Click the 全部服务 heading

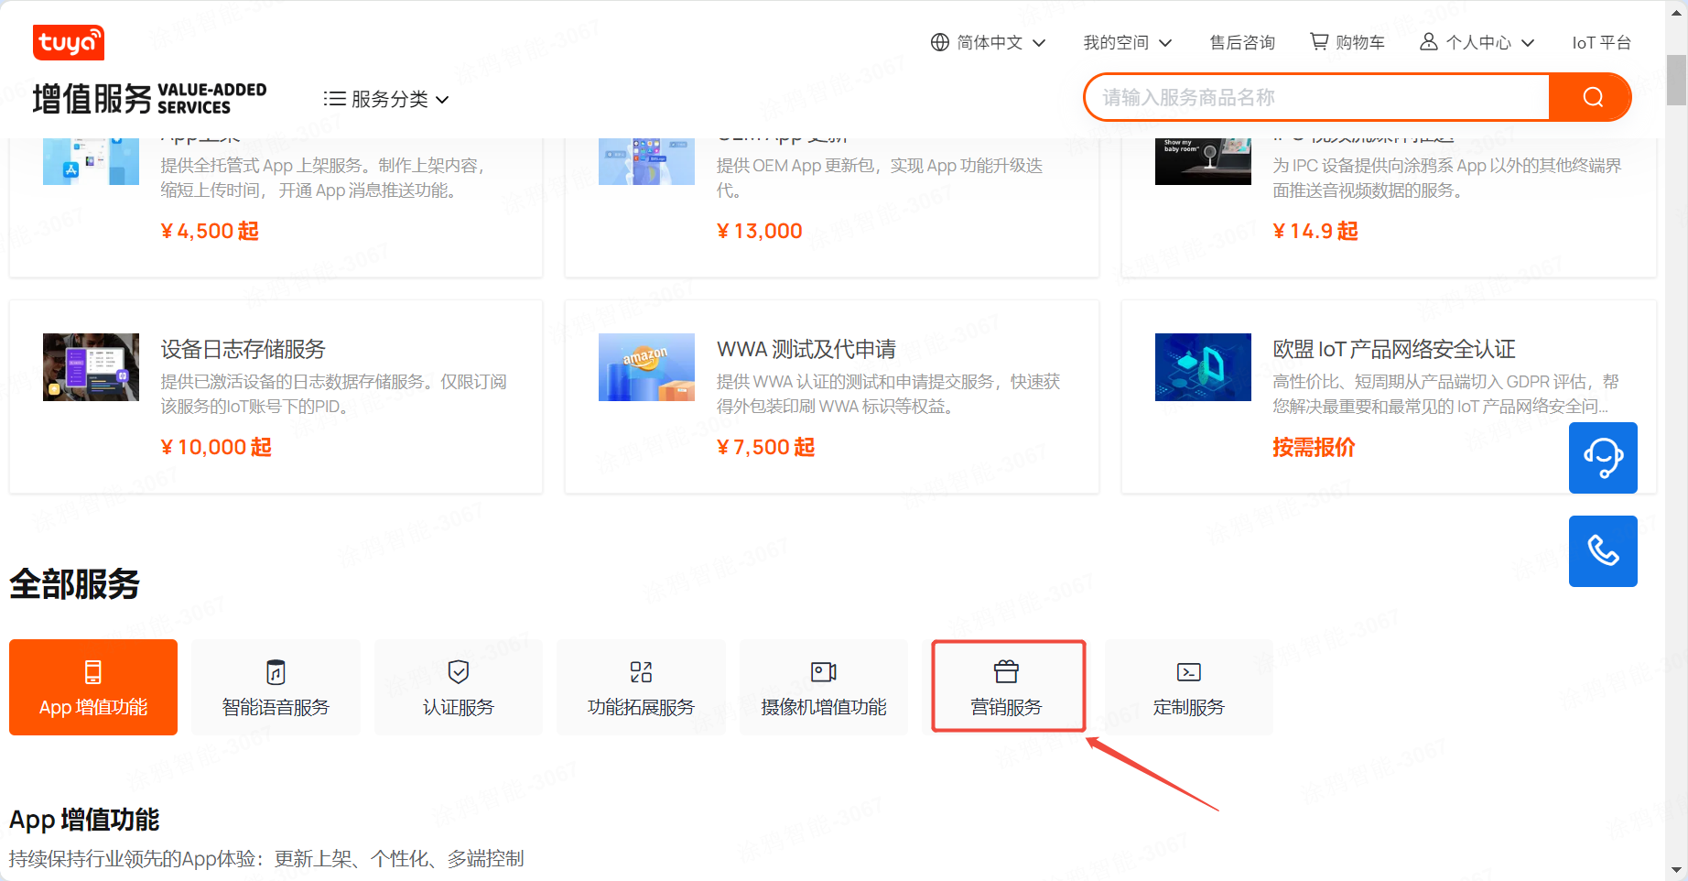74,584
